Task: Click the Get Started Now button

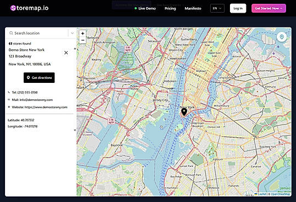Action: point(268,8)
